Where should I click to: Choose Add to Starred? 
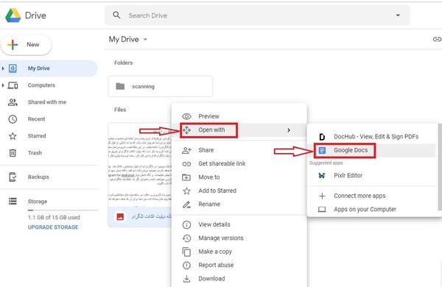[239, 191]
